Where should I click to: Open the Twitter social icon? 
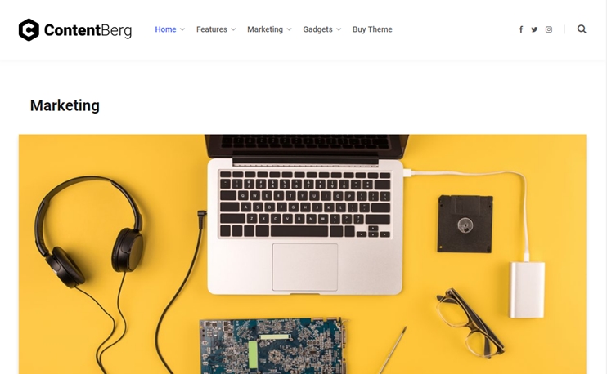pos(534,29)
